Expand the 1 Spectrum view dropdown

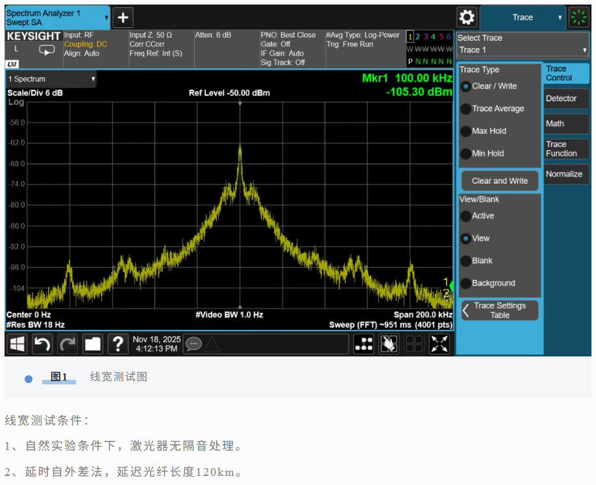(51, 79)
